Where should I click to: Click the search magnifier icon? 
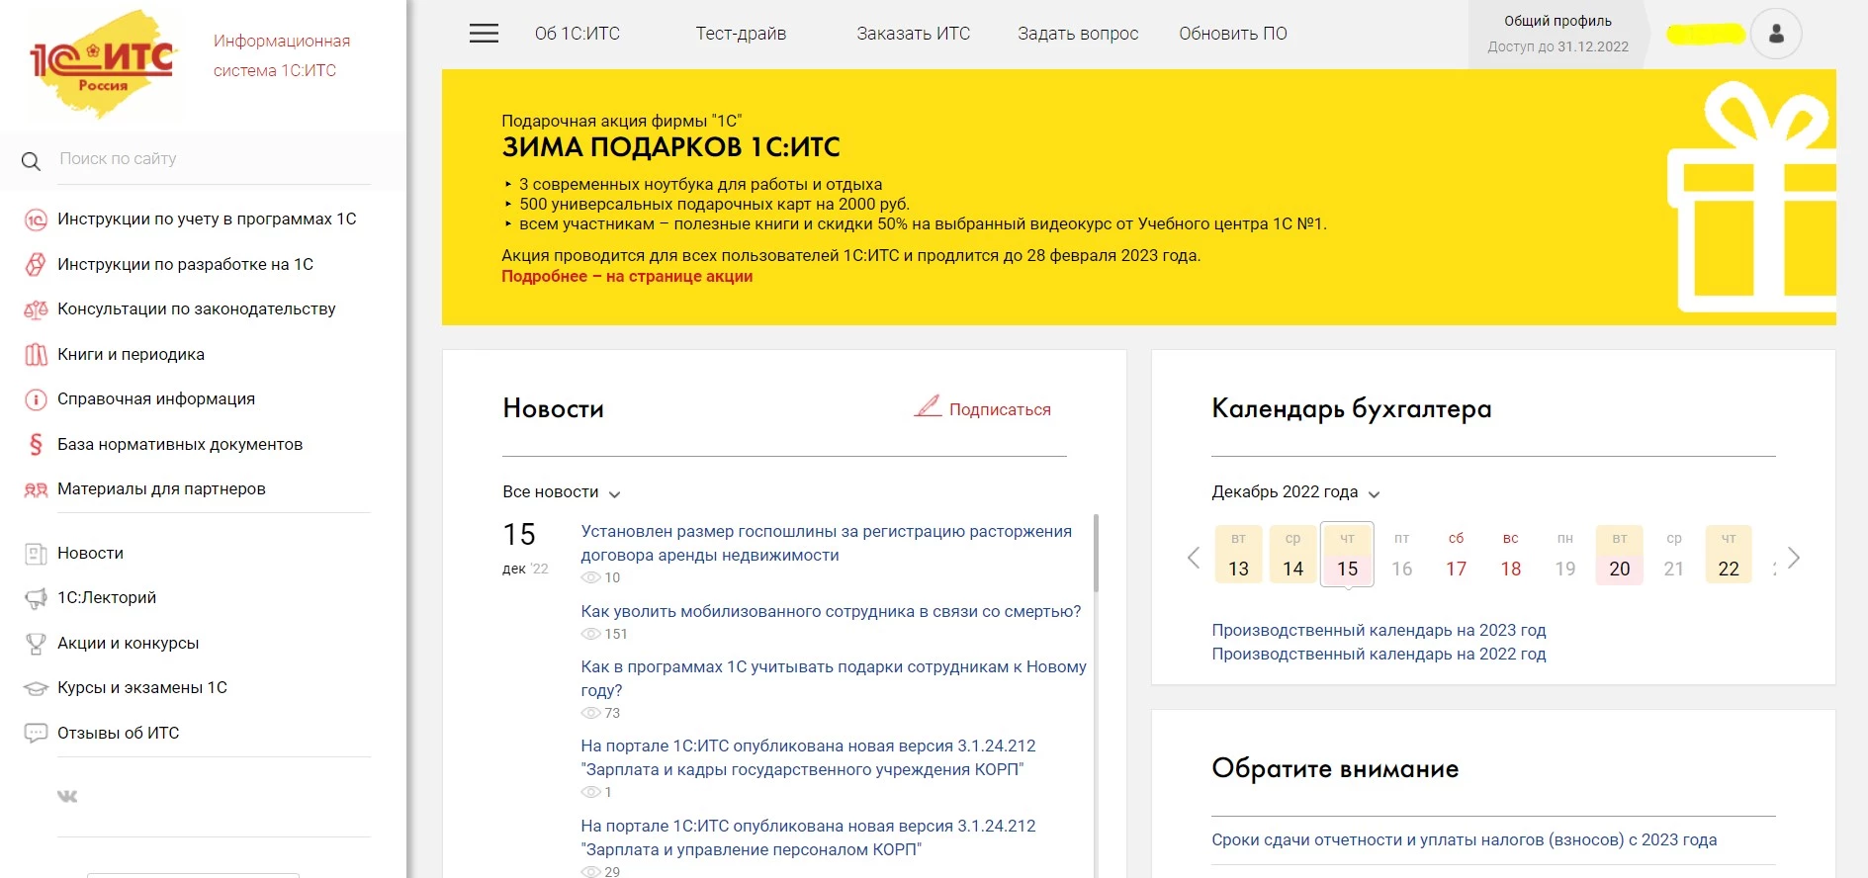[x=32, y=161]
